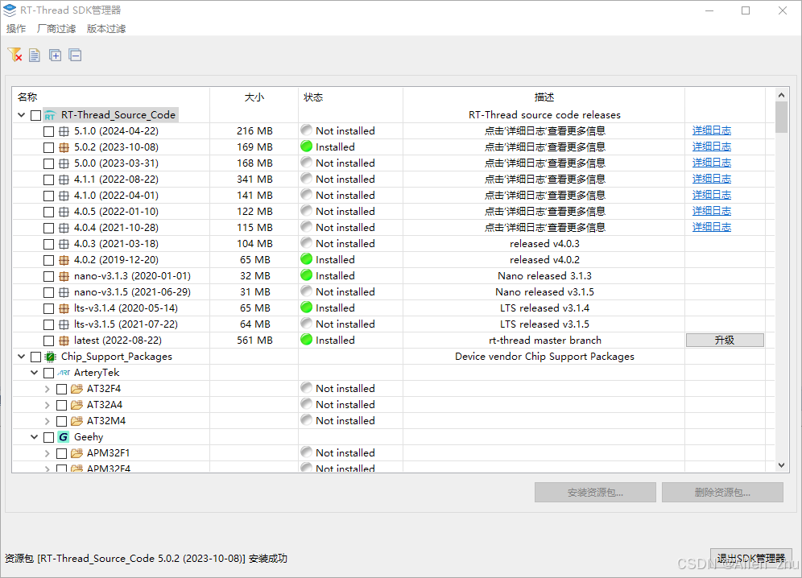Check the Chip_Support_Packages checkbox
Screen dimensions: 802x578
[35, 357]
